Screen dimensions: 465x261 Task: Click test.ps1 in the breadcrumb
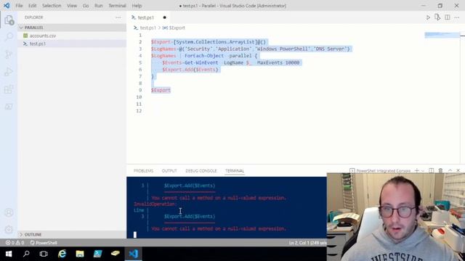(x=147, y=28)
